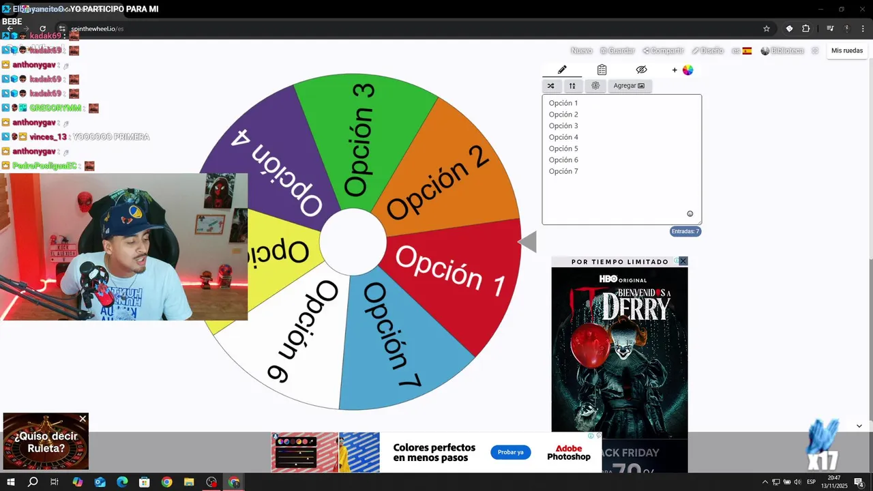Image resolution: width=873 pixels, height=491 pixels.
Task: Open Microsoft Edge from the taskbar
Action: 122,482
